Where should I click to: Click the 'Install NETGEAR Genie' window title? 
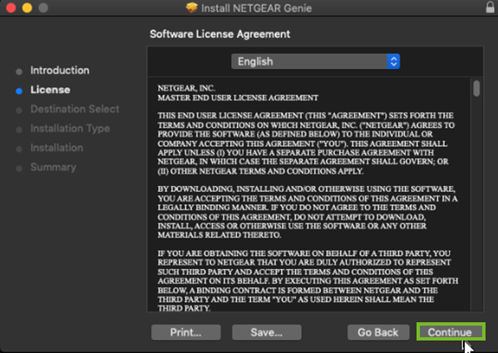(x=256, y=8)
